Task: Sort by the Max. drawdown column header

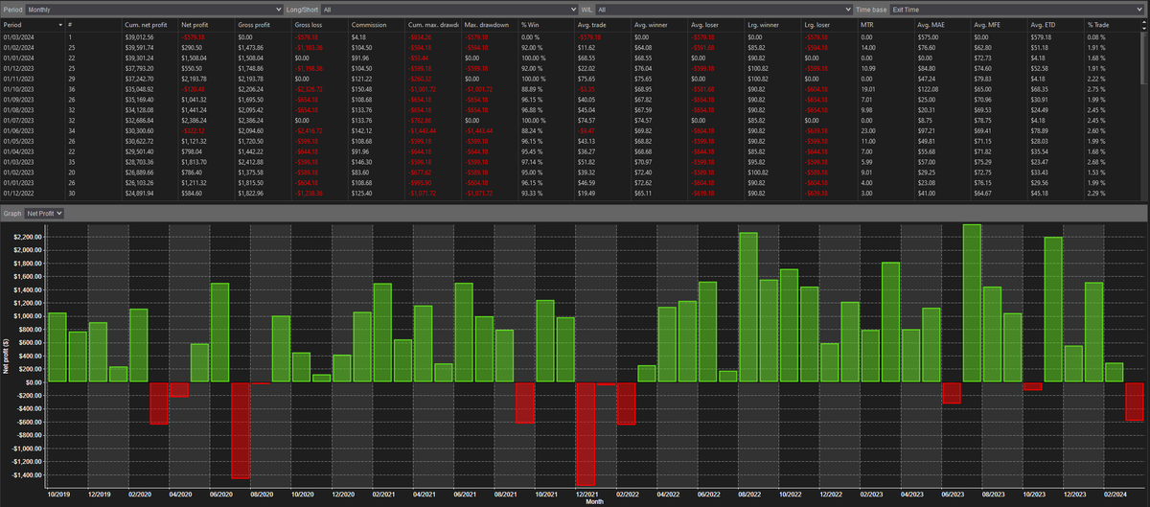Action: pos(489,24)
